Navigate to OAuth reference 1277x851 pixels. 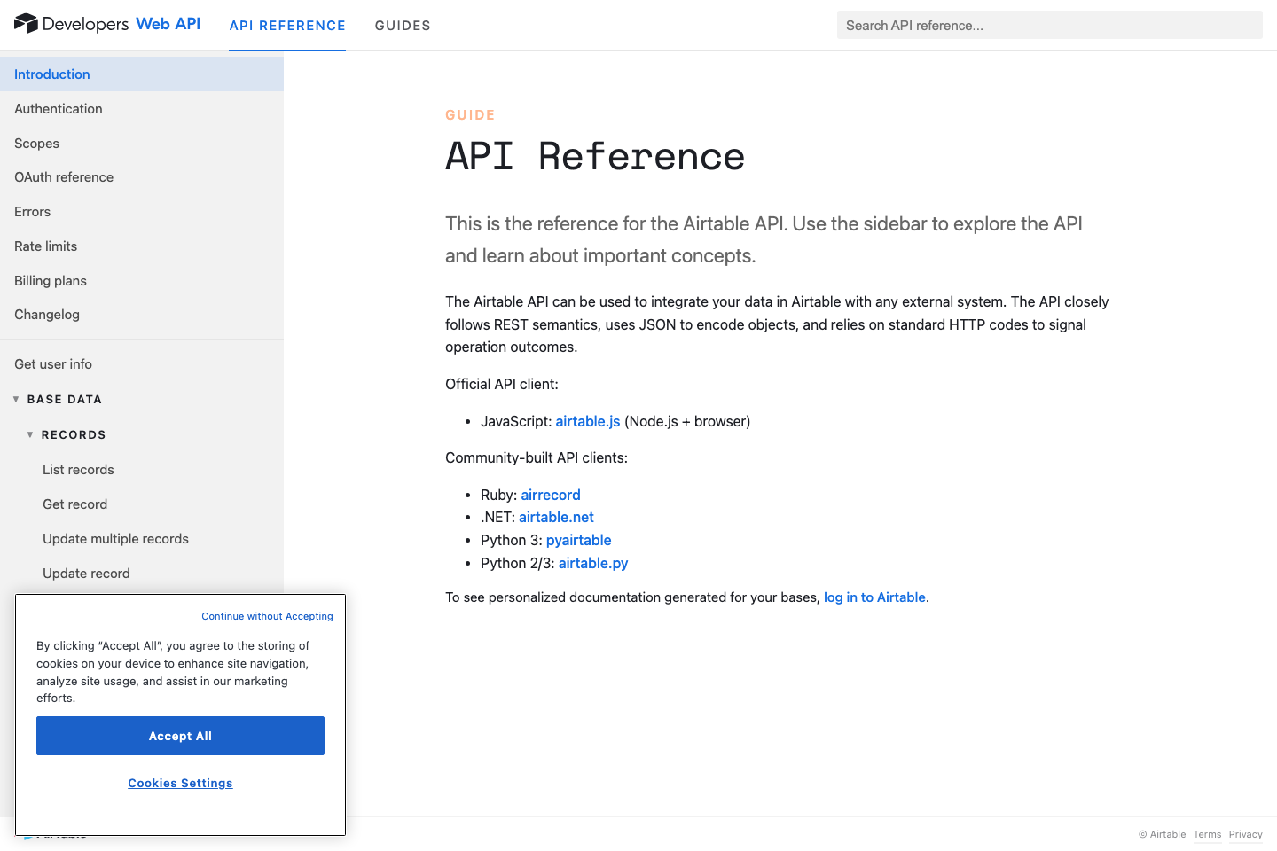pyautogui.click(x=63, y=176)
